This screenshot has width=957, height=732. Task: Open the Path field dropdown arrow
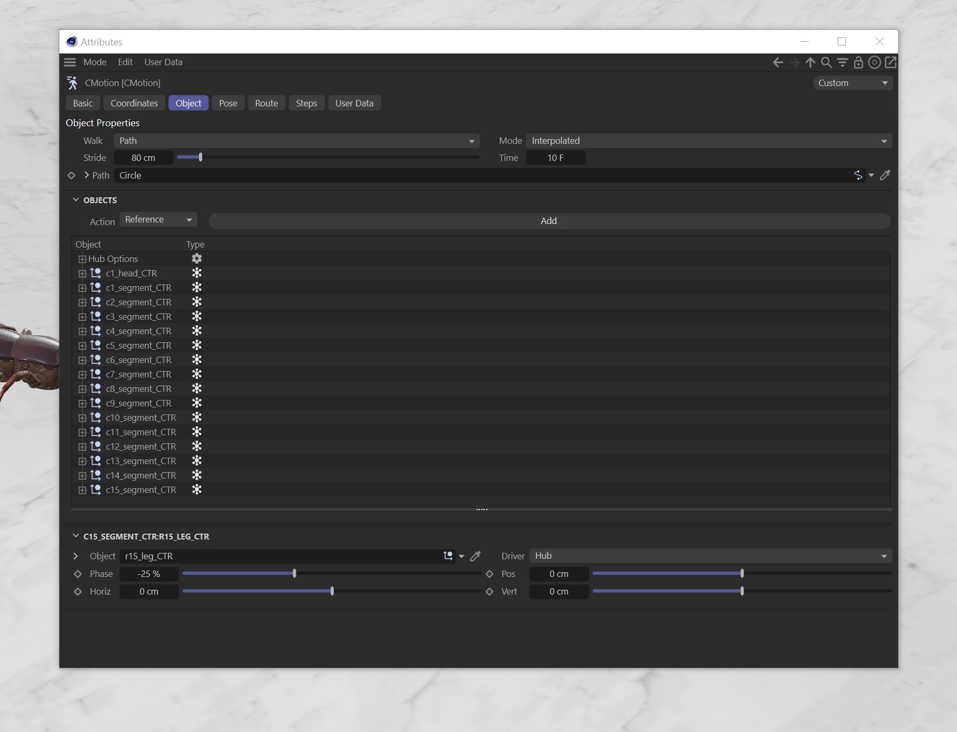point(871,175)
